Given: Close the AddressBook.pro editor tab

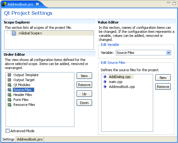Looking at the screenshot, I should point(37,4).
